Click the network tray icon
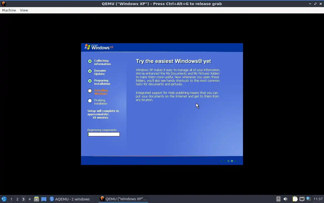 [x=302, y=199]
